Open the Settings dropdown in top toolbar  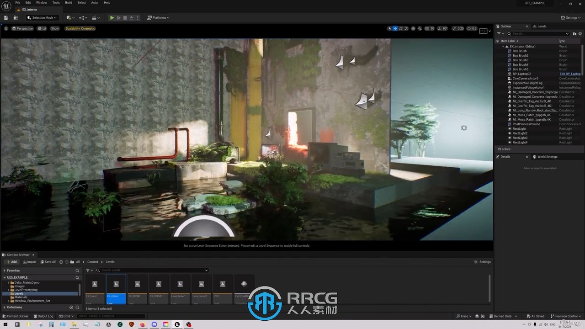coord(571,18)
